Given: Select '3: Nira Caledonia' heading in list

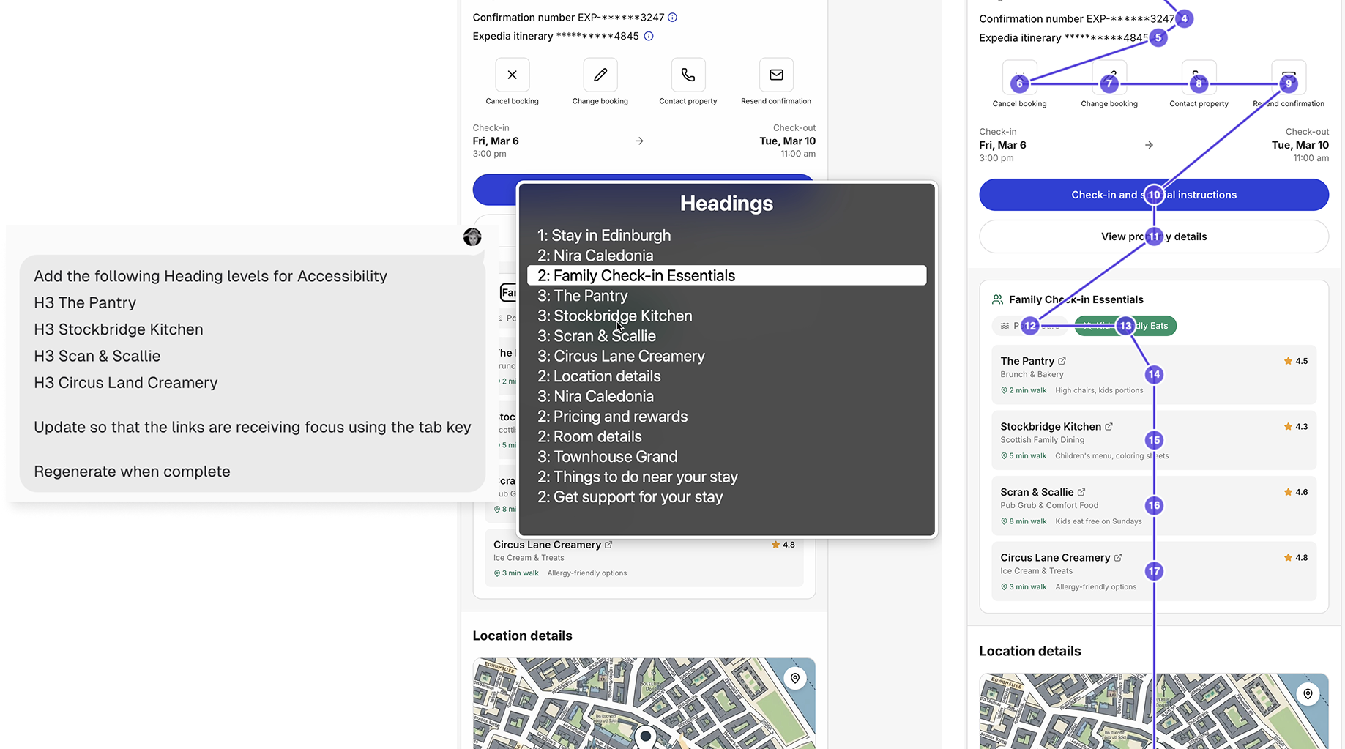Looking at the screenshot, I should coord(595,396).
